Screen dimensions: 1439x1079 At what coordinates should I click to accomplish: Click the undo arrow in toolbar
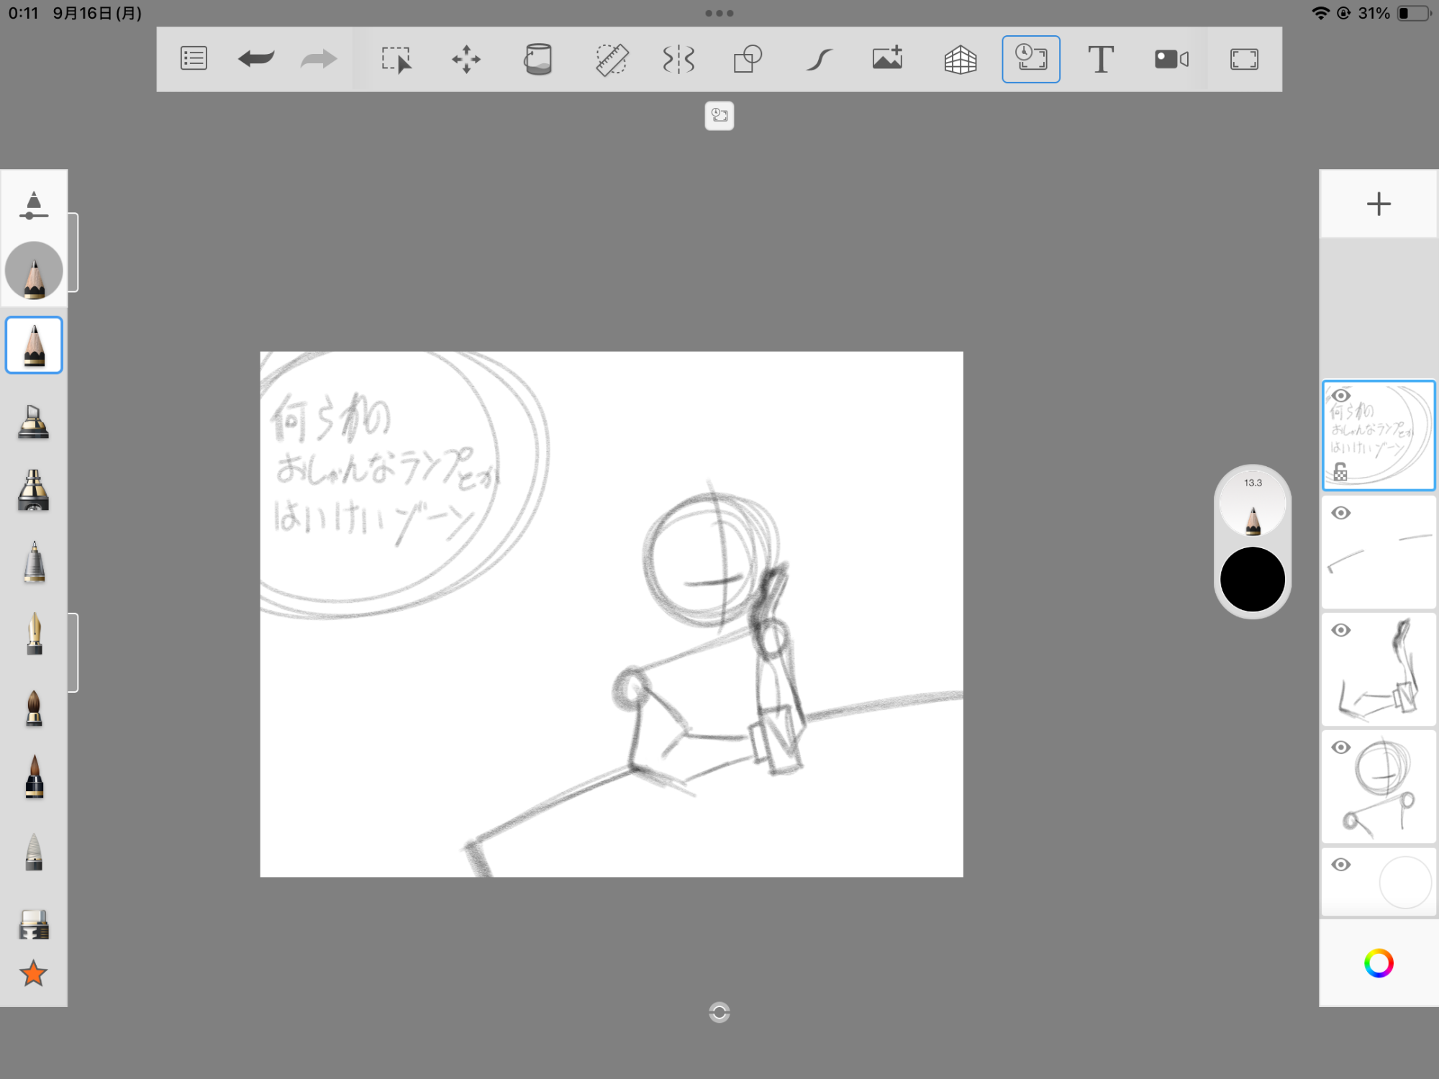point(256,59)
